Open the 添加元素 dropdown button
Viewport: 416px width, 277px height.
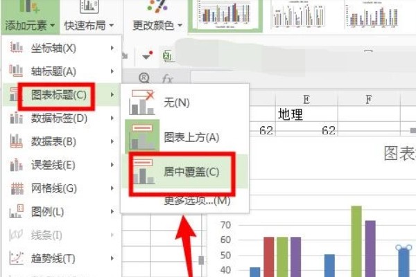(30, 16)
